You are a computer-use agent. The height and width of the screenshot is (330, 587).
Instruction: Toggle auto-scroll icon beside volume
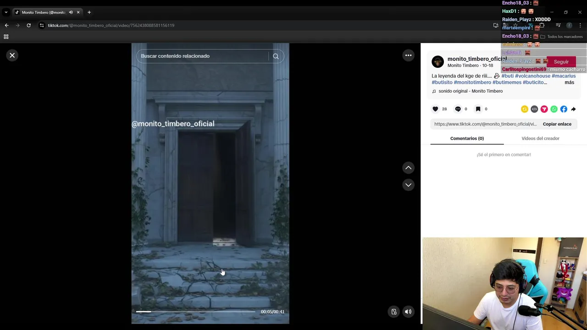point(393,312)
